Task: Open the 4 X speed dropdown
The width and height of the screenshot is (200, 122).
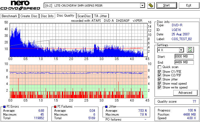Action: click(x=181, y=50)
